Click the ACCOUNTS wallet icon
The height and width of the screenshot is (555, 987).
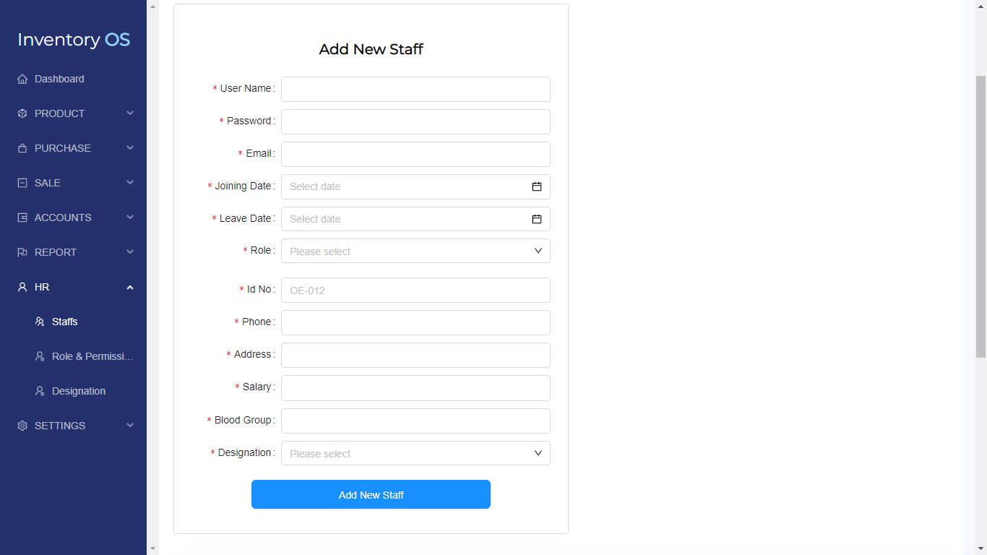coord(22,218)
